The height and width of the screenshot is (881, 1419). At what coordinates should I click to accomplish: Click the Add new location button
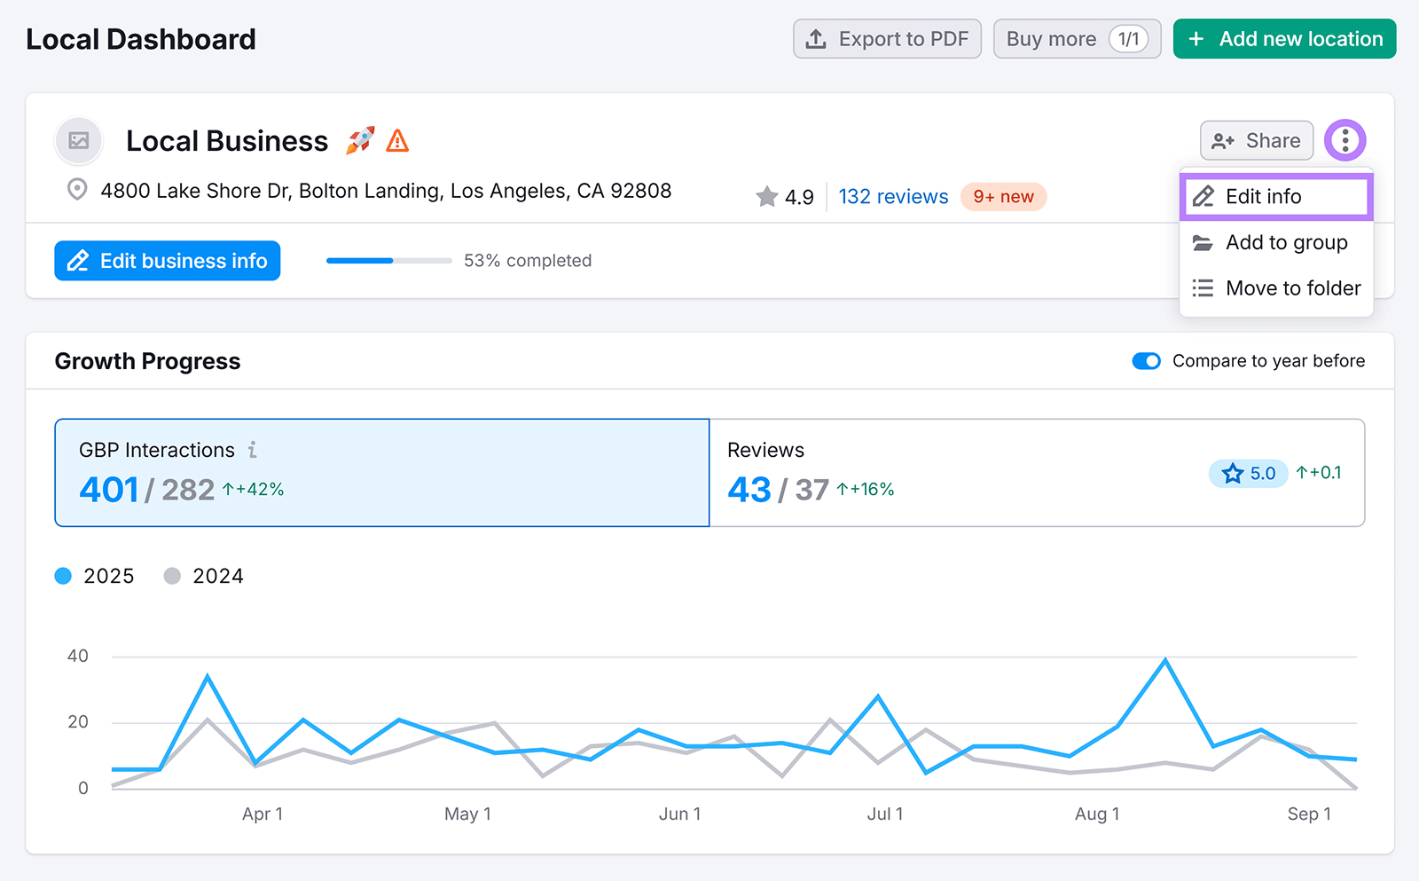pyautogui.click(x=1284, y=38)
